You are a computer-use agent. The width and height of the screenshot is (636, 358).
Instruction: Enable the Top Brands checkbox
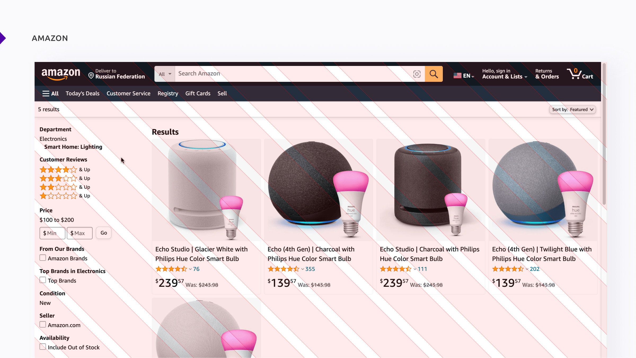pos(43,280)
